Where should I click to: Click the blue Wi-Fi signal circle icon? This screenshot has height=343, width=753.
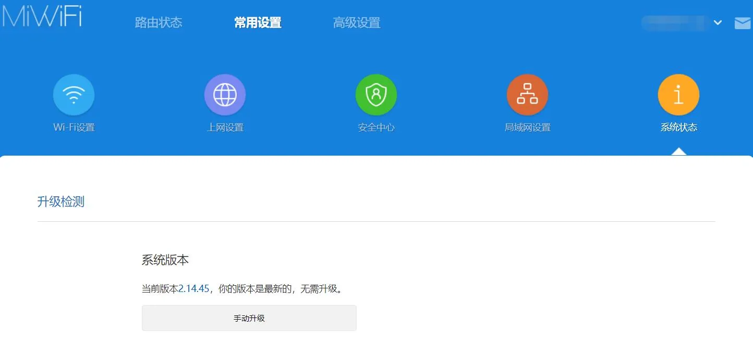click(x=74, y=95)
